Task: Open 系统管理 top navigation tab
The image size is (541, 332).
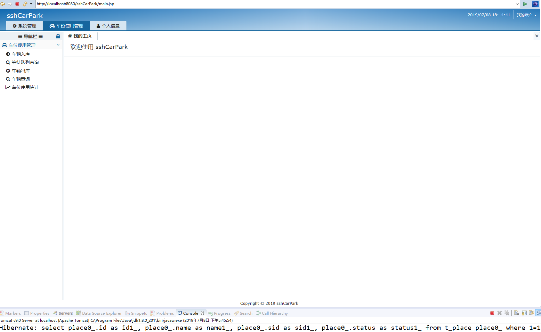Action: pos(24,26)
